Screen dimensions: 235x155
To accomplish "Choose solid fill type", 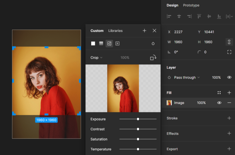I will click(x=93, y=44).
